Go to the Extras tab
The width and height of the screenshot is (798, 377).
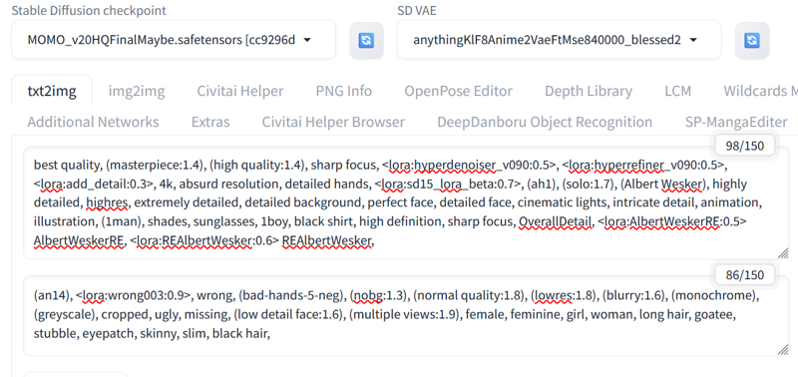coord(210,122)
